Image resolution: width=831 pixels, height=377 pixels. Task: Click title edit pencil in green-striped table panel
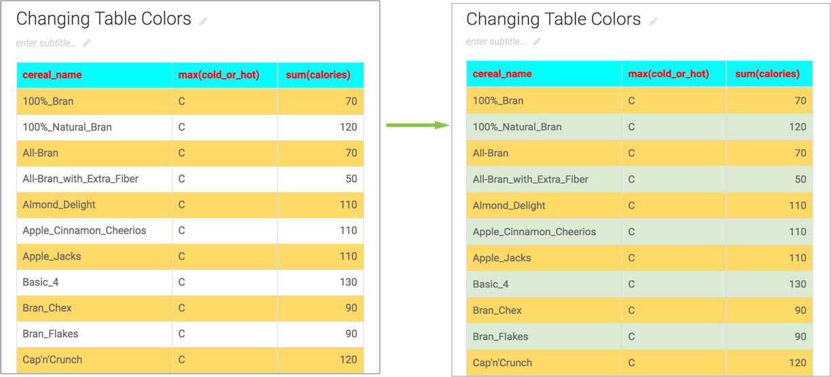coord(653,22)
